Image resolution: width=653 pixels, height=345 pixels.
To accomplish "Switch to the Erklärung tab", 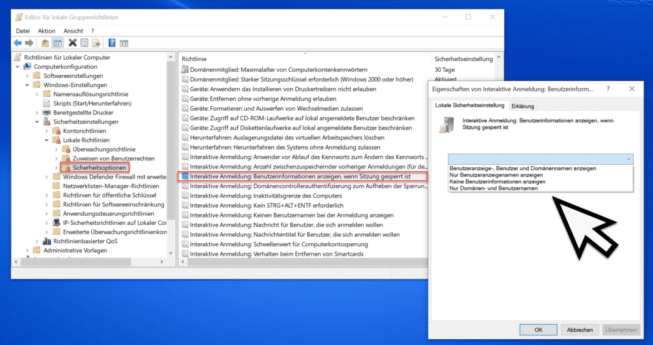I will pos(523,106).
